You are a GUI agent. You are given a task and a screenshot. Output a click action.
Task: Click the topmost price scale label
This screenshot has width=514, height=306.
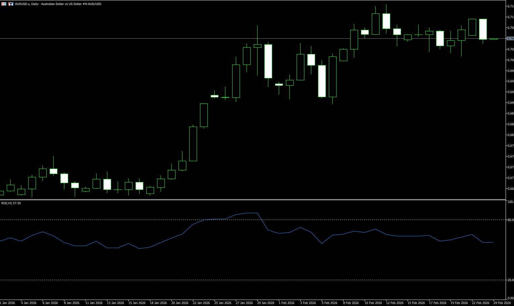click(510, 6)
